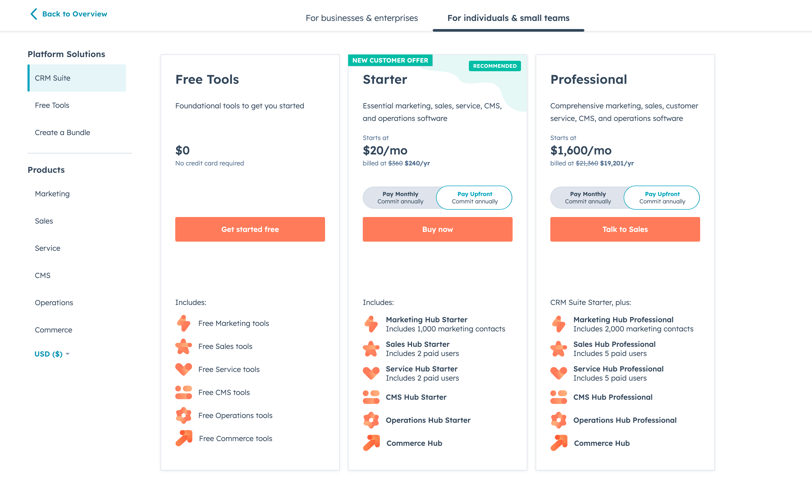This screenshot has height=478, width=812.
Task: Switch to For businesses & enterprises tab
Action: pyautogui.click(x=361, y=18)
